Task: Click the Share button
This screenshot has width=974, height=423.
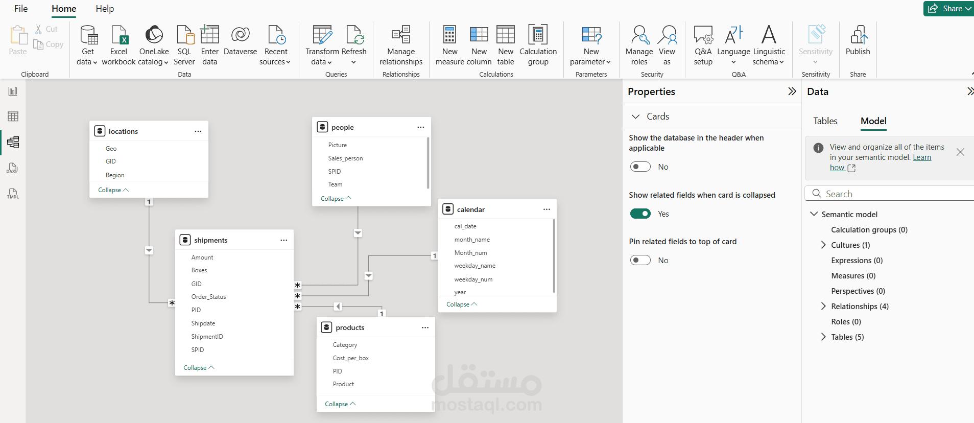Action: click(948, 9)
